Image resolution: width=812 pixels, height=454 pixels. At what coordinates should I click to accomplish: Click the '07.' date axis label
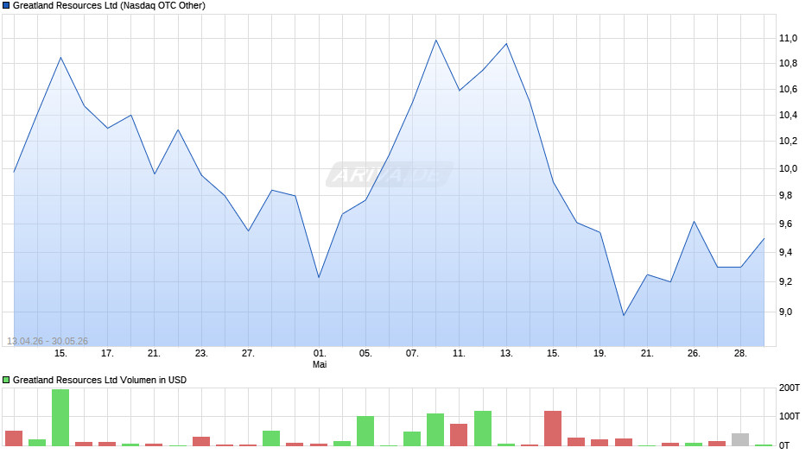click(x=412, y=354)
